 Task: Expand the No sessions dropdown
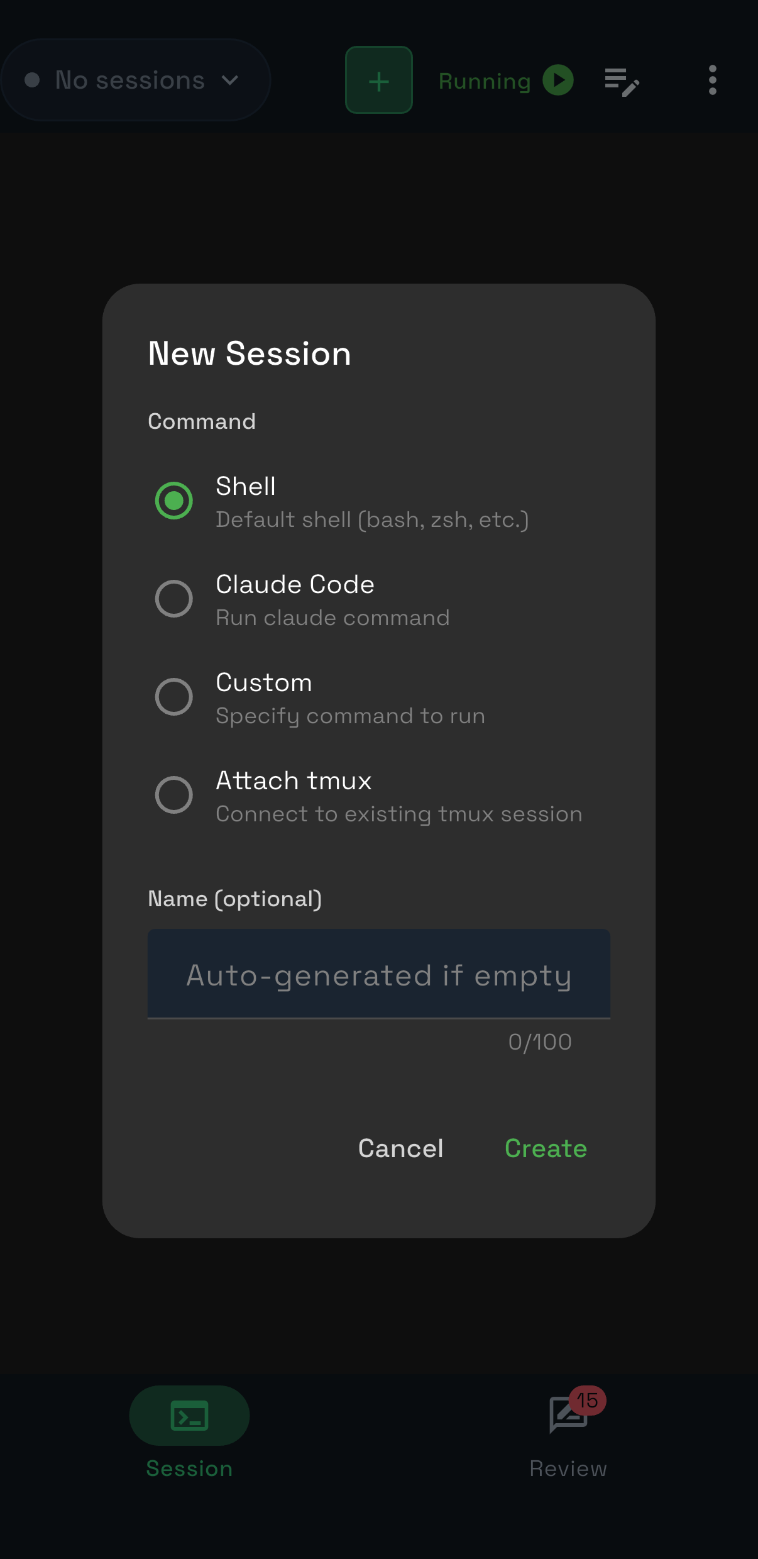pos(130,80)
